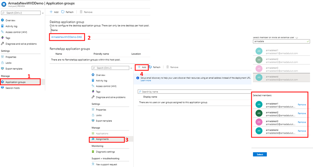Click the host pool icon beside ArmadaNewWVDDemo title
This screenshot has height=167, width=313.
click(x=4, y=4)
